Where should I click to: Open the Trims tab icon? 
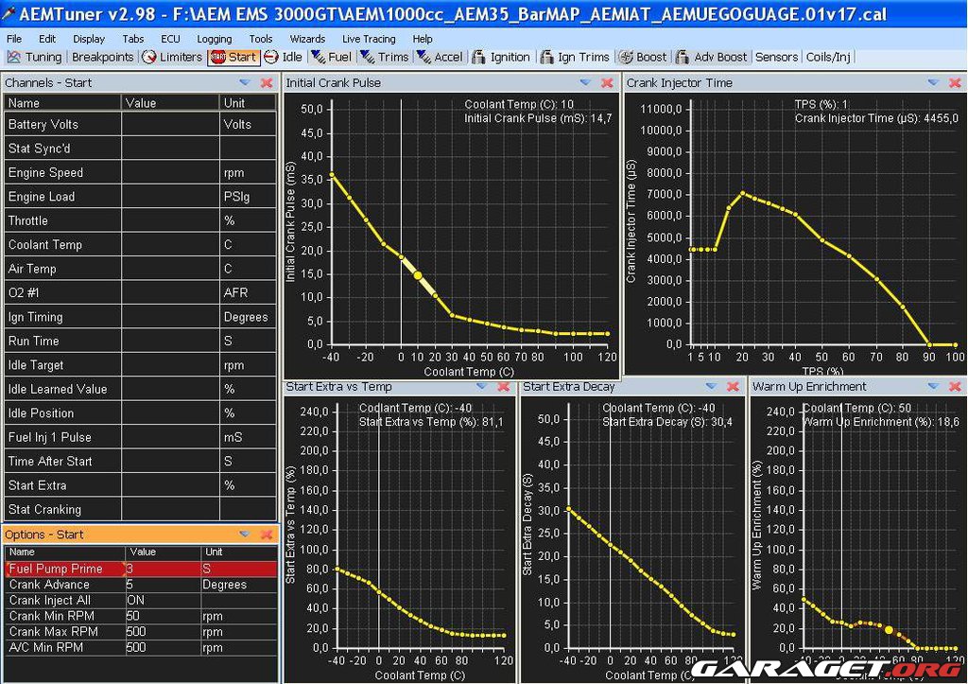[x=368, y=58]
